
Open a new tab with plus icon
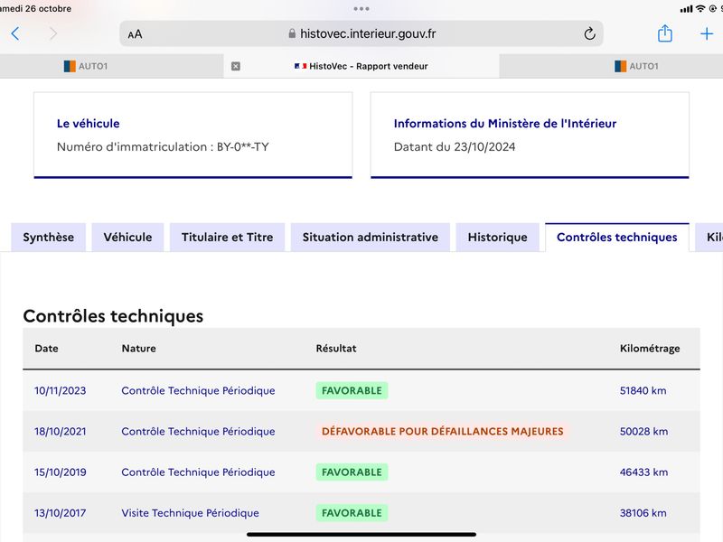click(x=707, y=33)
